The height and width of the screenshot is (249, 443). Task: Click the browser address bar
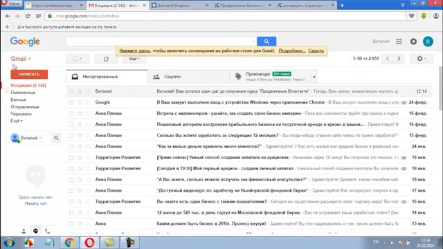(x=226, y=16)
